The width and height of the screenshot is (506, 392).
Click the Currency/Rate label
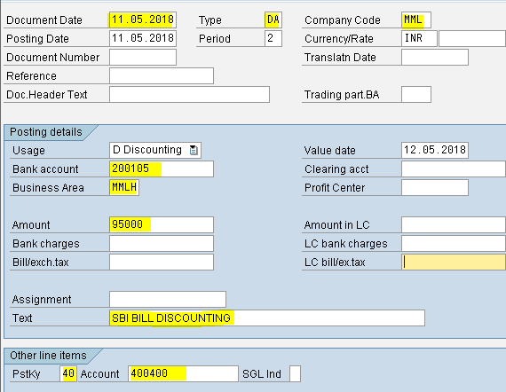point(339,39)
